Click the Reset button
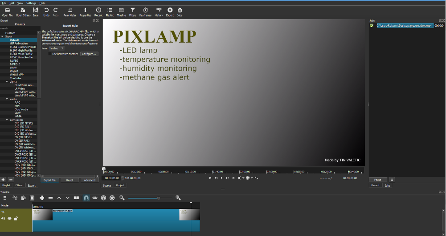 pos(70,180)
